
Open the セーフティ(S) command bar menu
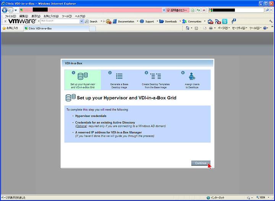click(239, 28)
